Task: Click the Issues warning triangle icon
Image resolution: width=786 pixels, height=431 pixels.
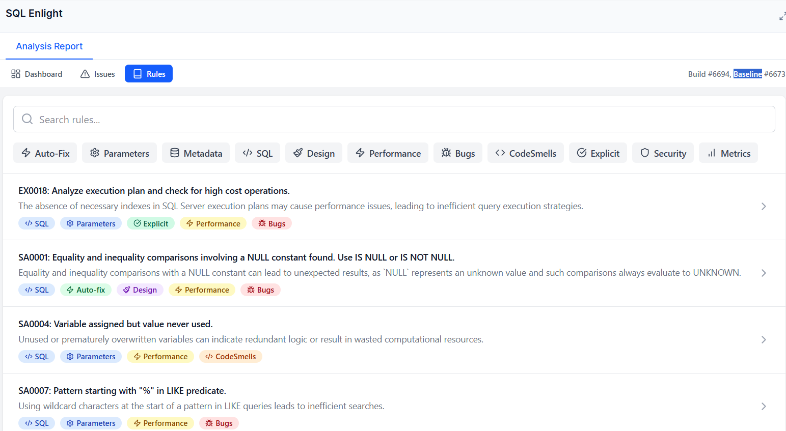Action: (85, 74)
